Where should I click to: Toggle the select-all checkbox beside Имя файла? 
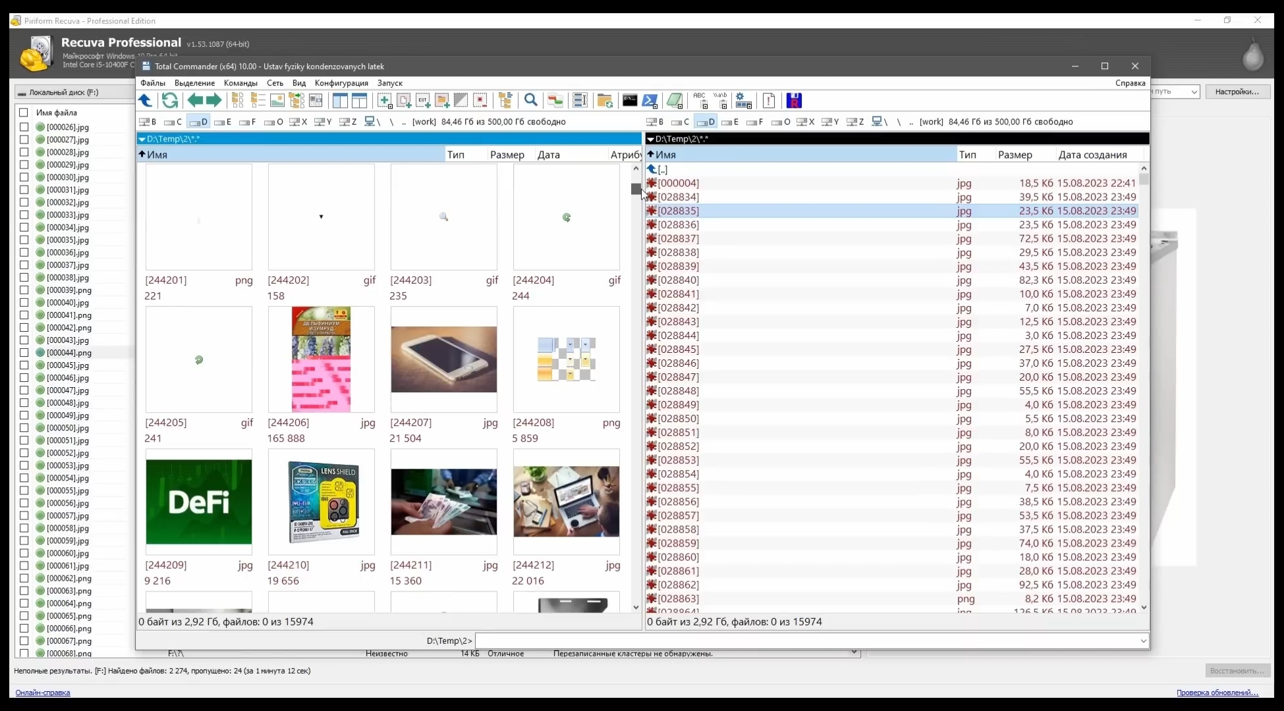(x=24, y=113)
